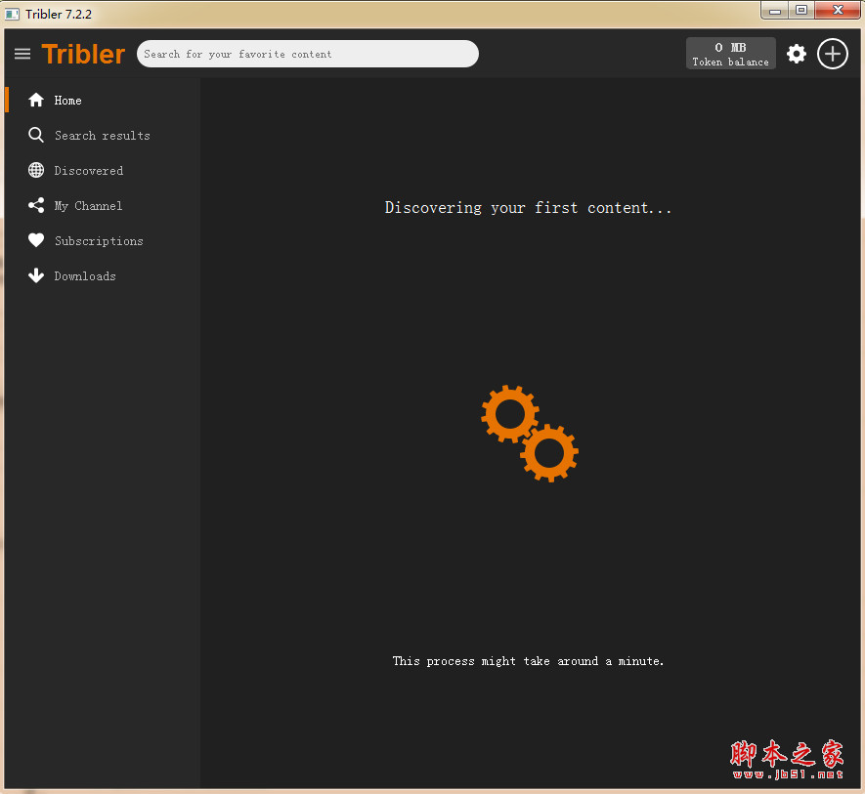Open the Subscriptions page
The image size is (865, 794).
[99, 241]
